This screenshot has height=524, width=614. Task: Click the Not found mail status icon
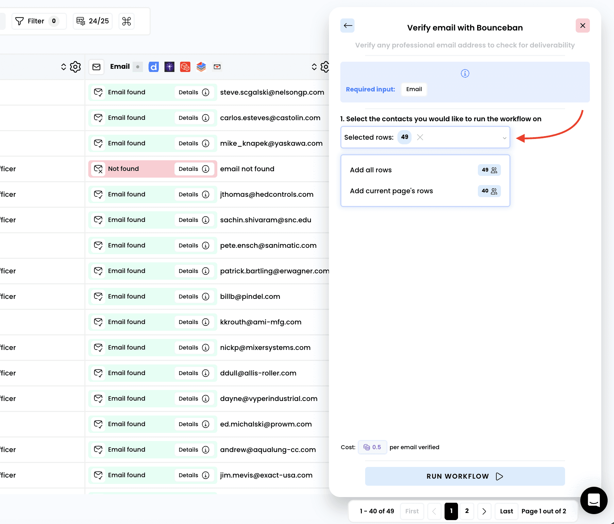coord(98,169)
